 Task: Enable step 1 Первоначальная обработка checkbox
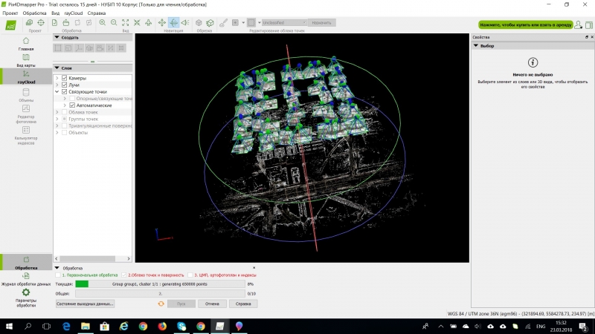click(x=58, y=275)
